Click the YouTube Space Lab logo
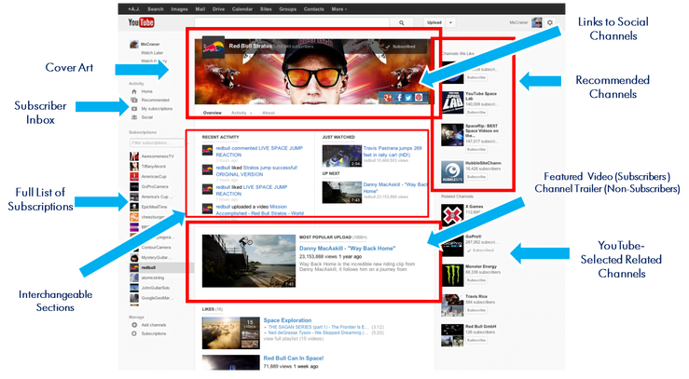The image size is (689, 379). click(x=452, y=102)
